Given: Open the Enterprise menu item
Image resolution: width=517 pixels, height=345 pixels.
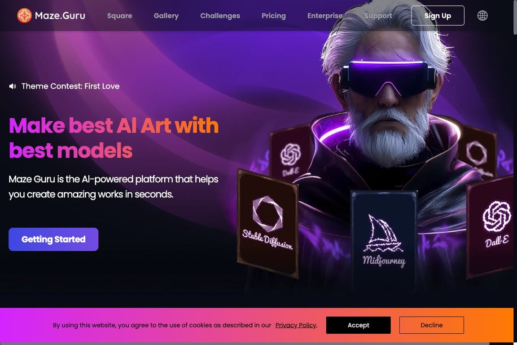Looking at the screenshot, I should click(x=325, y=16).
